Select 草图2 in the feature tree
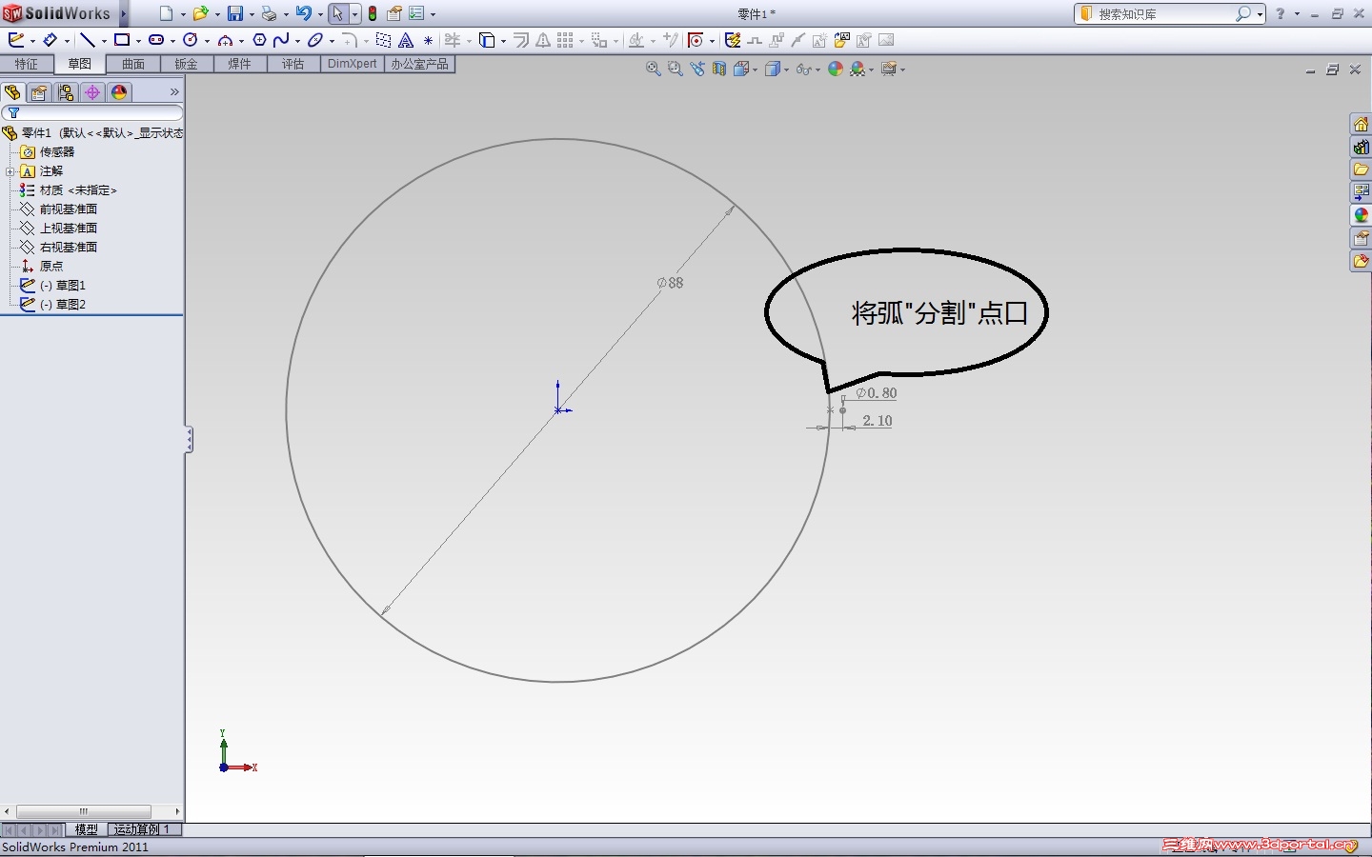The height and width of the screenshot is (857, 1372). click(x=63, y=305)
